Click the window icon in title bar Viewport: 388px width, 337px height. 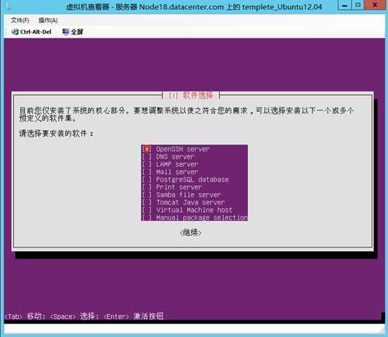click(x=8, y=6)
